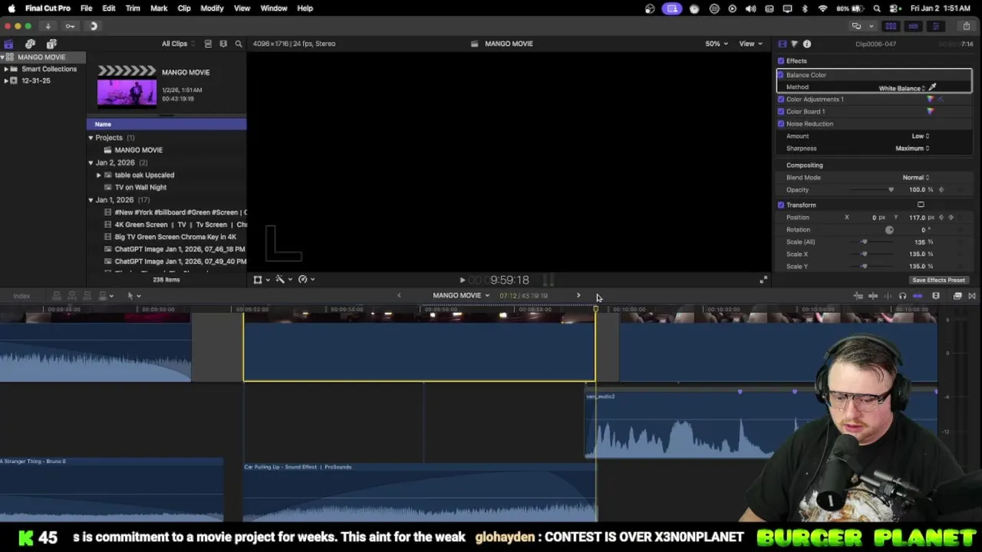Screen dimensions: 982x552
Task: Disable Color Adjustments 1 checkbox
Action: click(x=781, y=99)
